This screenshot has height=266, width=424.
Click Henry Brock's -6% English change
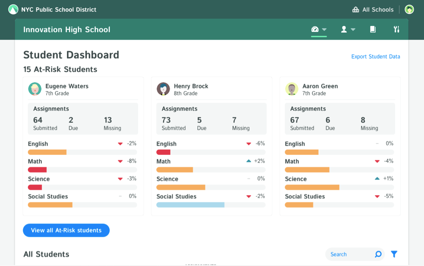(x=260, y=143)
